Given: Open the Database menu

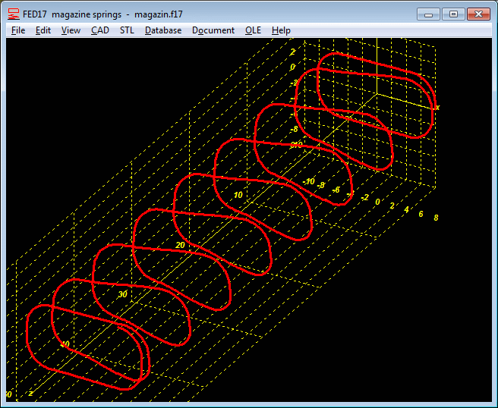Looking at the screenshot, I should (x=163, y=30).
